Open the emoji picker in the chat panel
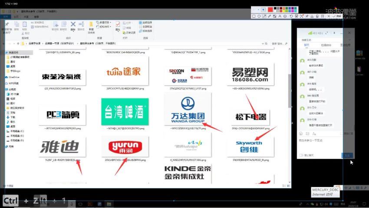 tap(301, 134)
